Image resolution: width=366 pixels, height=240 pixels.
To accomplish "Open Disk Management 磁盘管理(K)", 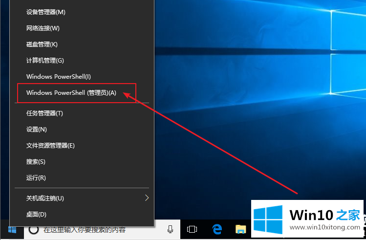I will (x=82, y=44).
